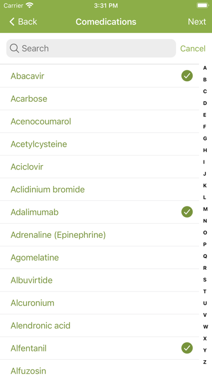212x377 pixels.
Task: Select Aclidinium bromide
Action: (x=100, y=190)
